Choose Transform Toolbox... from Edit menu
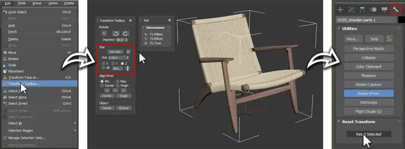This screenshot has height=149, width=405. coord(40,84)
